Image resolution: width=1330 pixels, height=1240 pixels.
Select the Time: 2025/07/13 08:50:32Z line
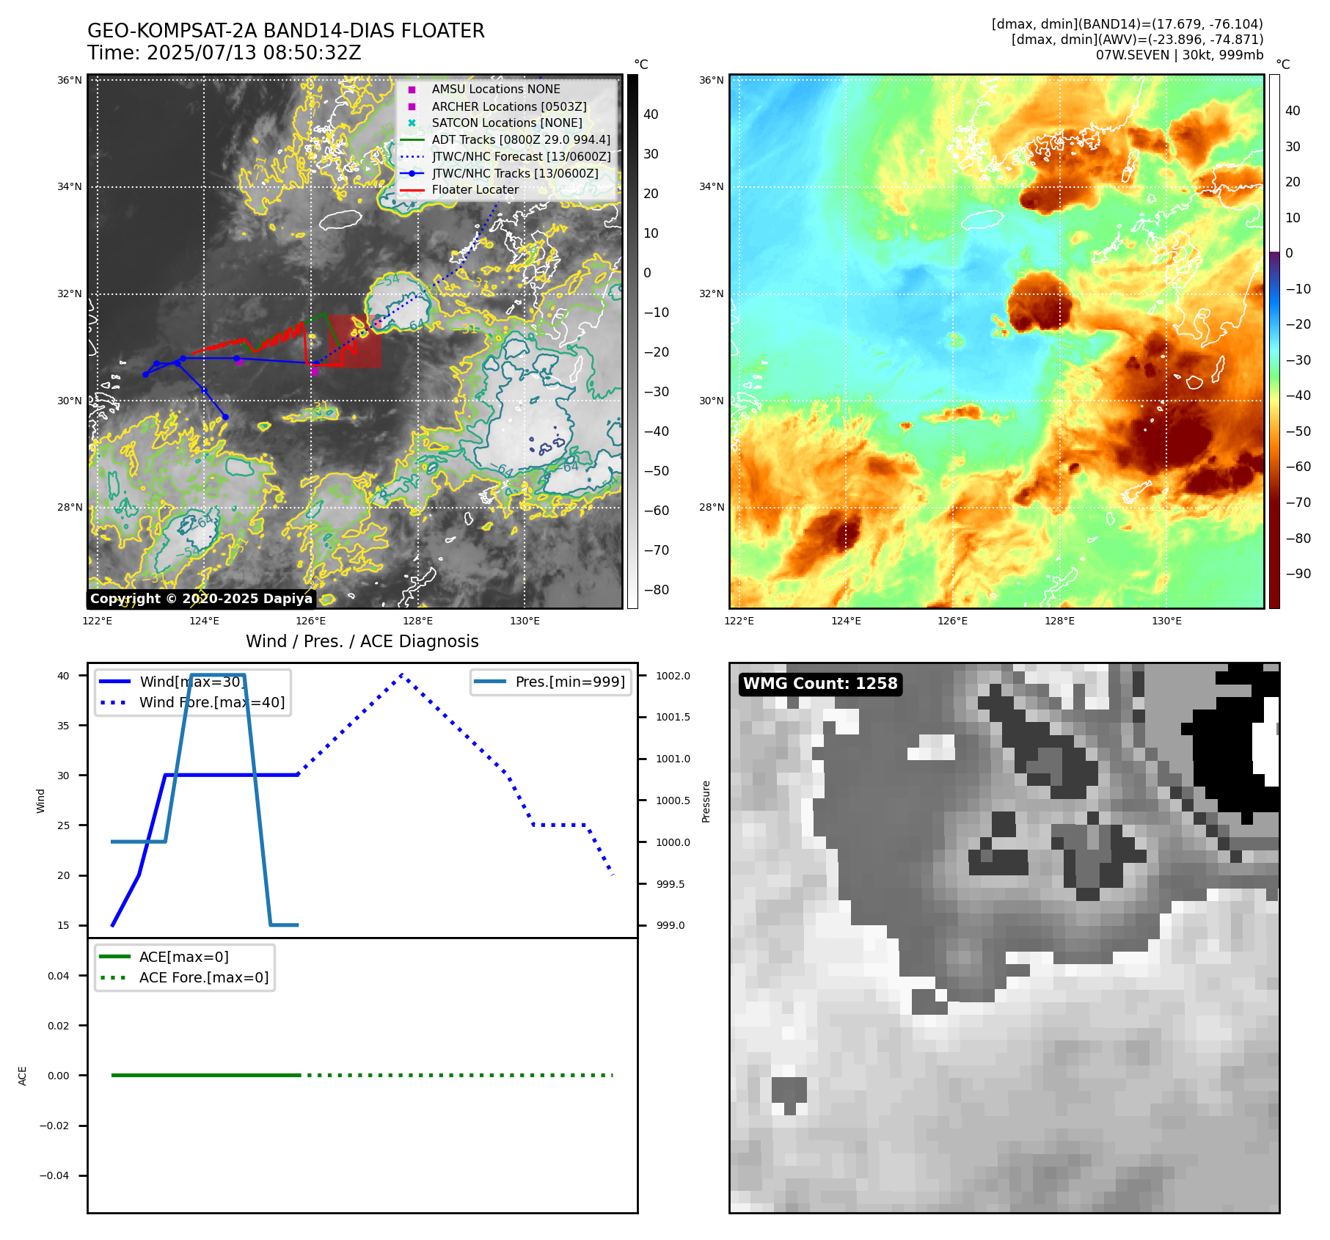point(224,53)
